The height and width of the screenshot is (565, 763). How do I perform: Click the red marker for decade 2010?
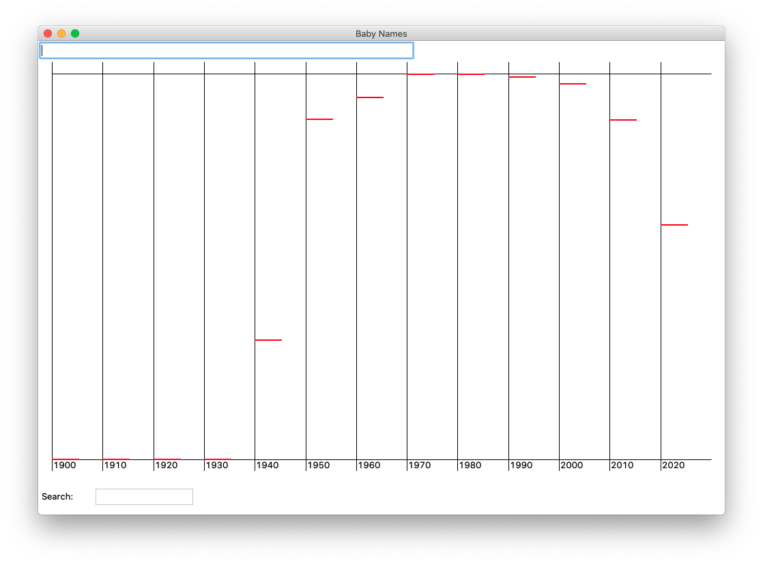623,120
